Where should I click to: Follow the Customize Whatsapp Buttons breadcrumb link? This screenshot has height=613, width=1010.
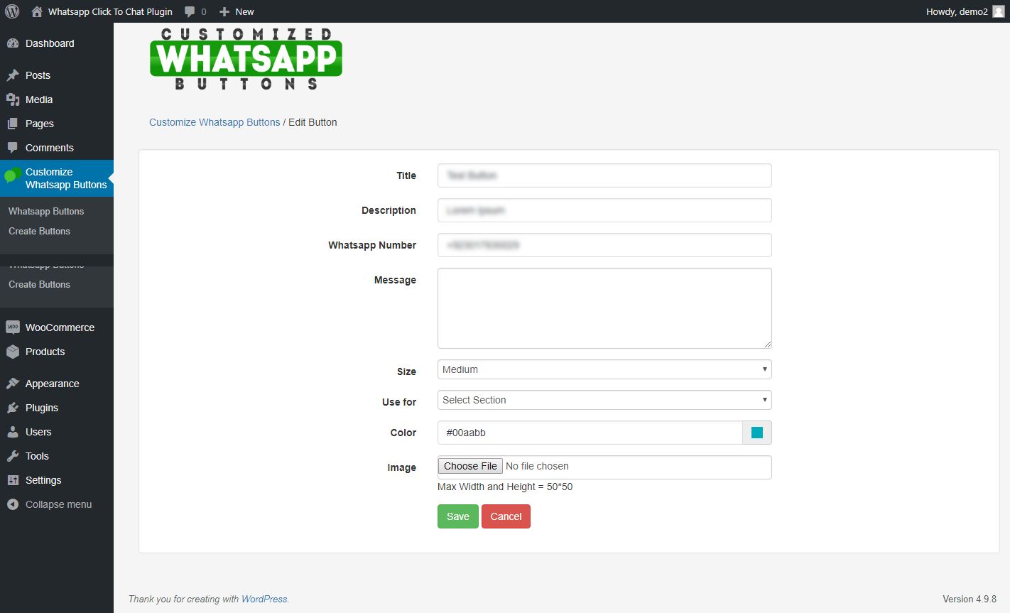215,122
